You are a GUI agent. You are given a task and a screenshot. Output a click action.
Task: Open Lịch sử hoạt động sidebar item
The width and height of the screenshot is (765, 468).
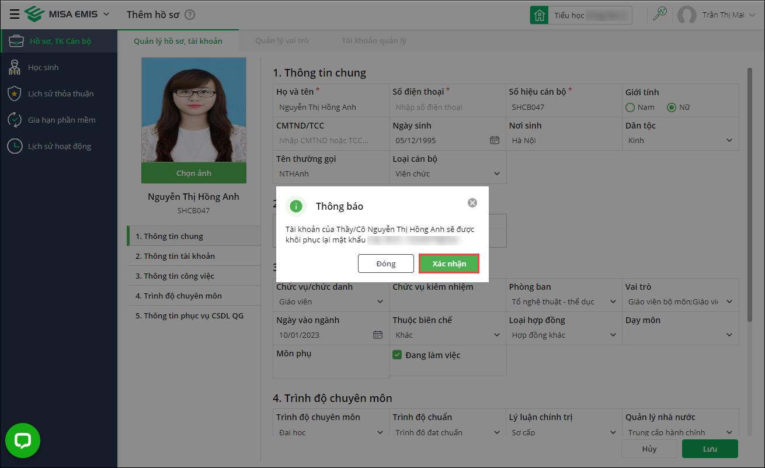click(58, 146)
